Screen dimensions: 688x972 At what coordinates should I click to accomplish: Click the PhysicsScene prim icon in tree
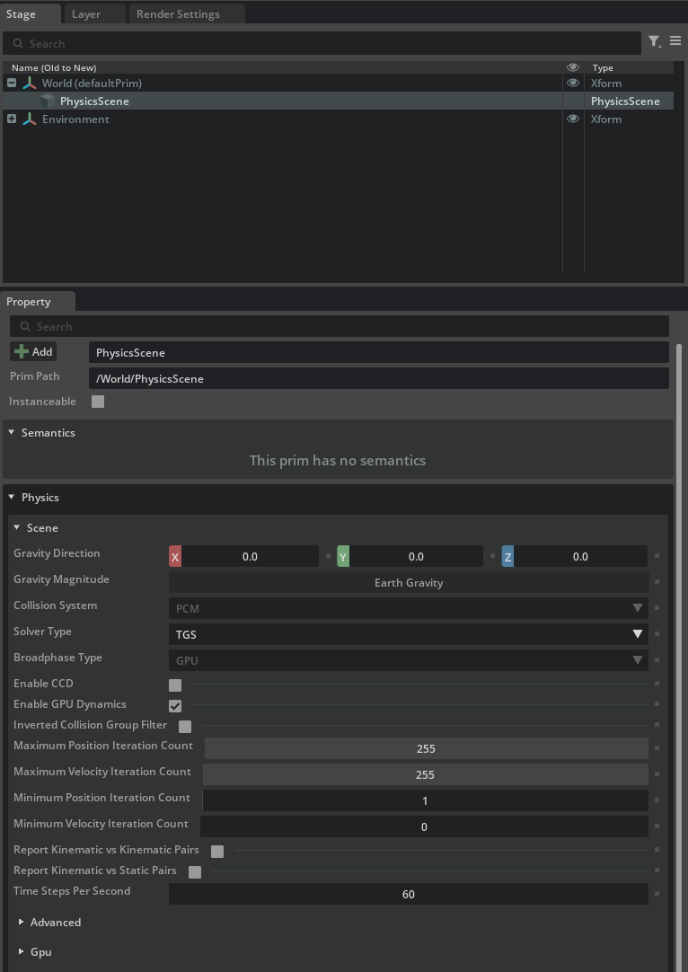(x=48, y=102)
